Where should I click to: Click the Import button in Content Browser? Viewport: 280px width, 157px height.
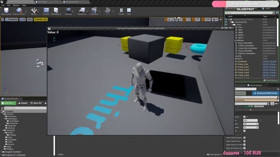point(23,103)
